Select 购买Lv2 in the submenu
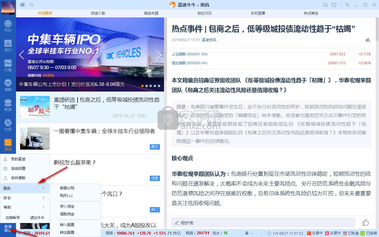Viewport: 379px width, 237px height. point(66,196)
